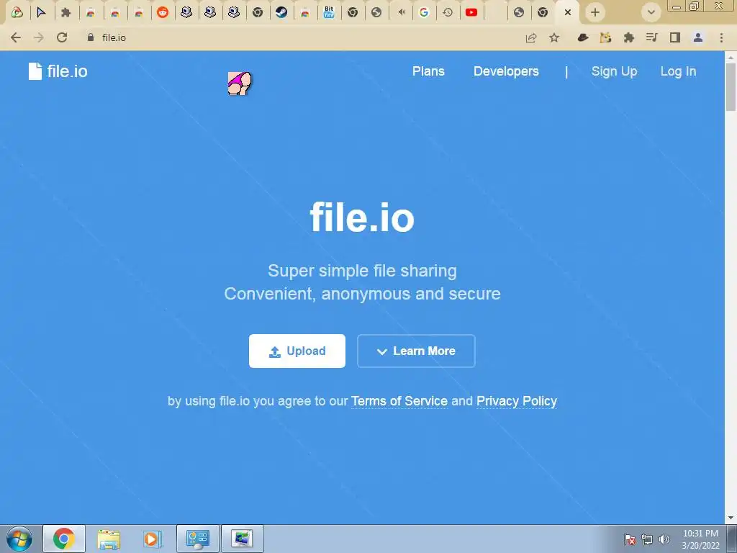This screenshot has height=553, width=737.
Task: Switch to the History clock tab
Action: tap(448, 13)
